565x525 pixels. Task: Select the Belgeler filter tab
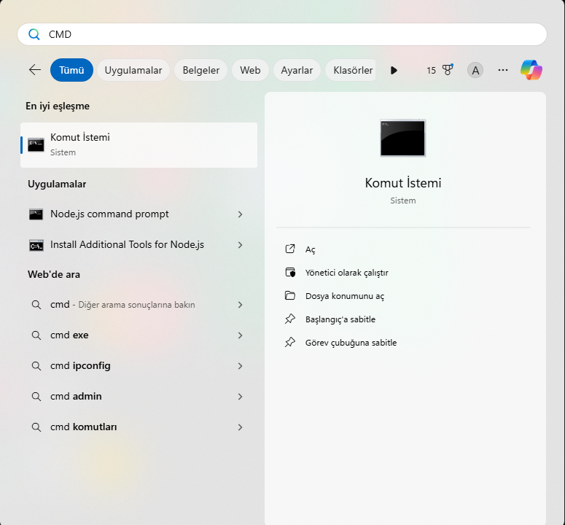pyautogui.click(x=200, y=70)
